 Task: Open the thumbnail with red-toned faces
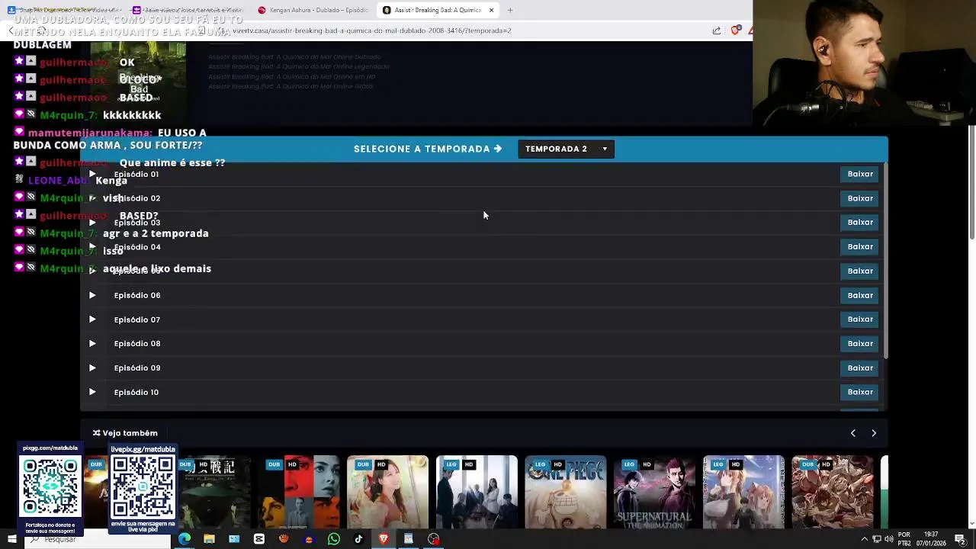299,492
